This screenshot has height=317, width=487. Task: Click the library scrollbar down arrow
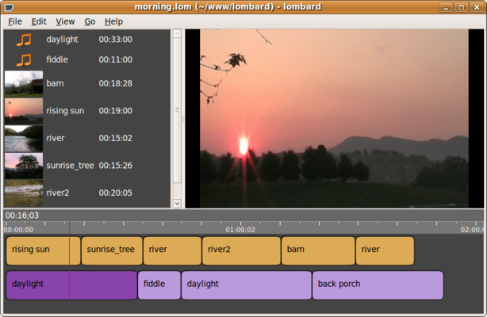tap(177, 204)
